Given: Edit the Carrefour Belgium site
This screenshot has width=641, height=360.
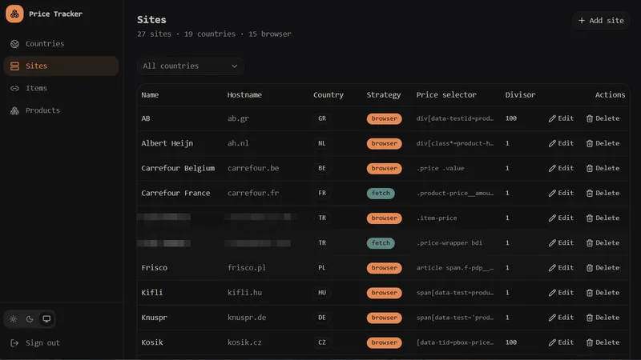Looking at the screenshot, I should [561, 168].
